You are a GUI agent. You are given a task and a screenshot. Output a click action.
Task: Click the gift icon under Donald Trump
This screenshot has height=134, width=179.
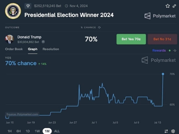43,42
